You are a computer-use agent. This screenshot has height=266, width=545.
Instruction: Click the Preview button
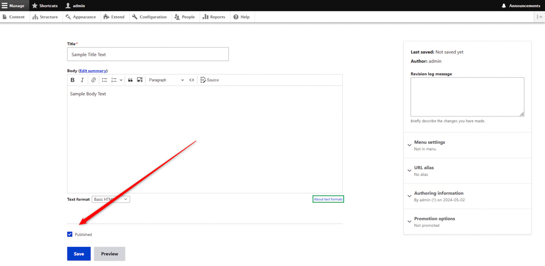tap(110, 254)
